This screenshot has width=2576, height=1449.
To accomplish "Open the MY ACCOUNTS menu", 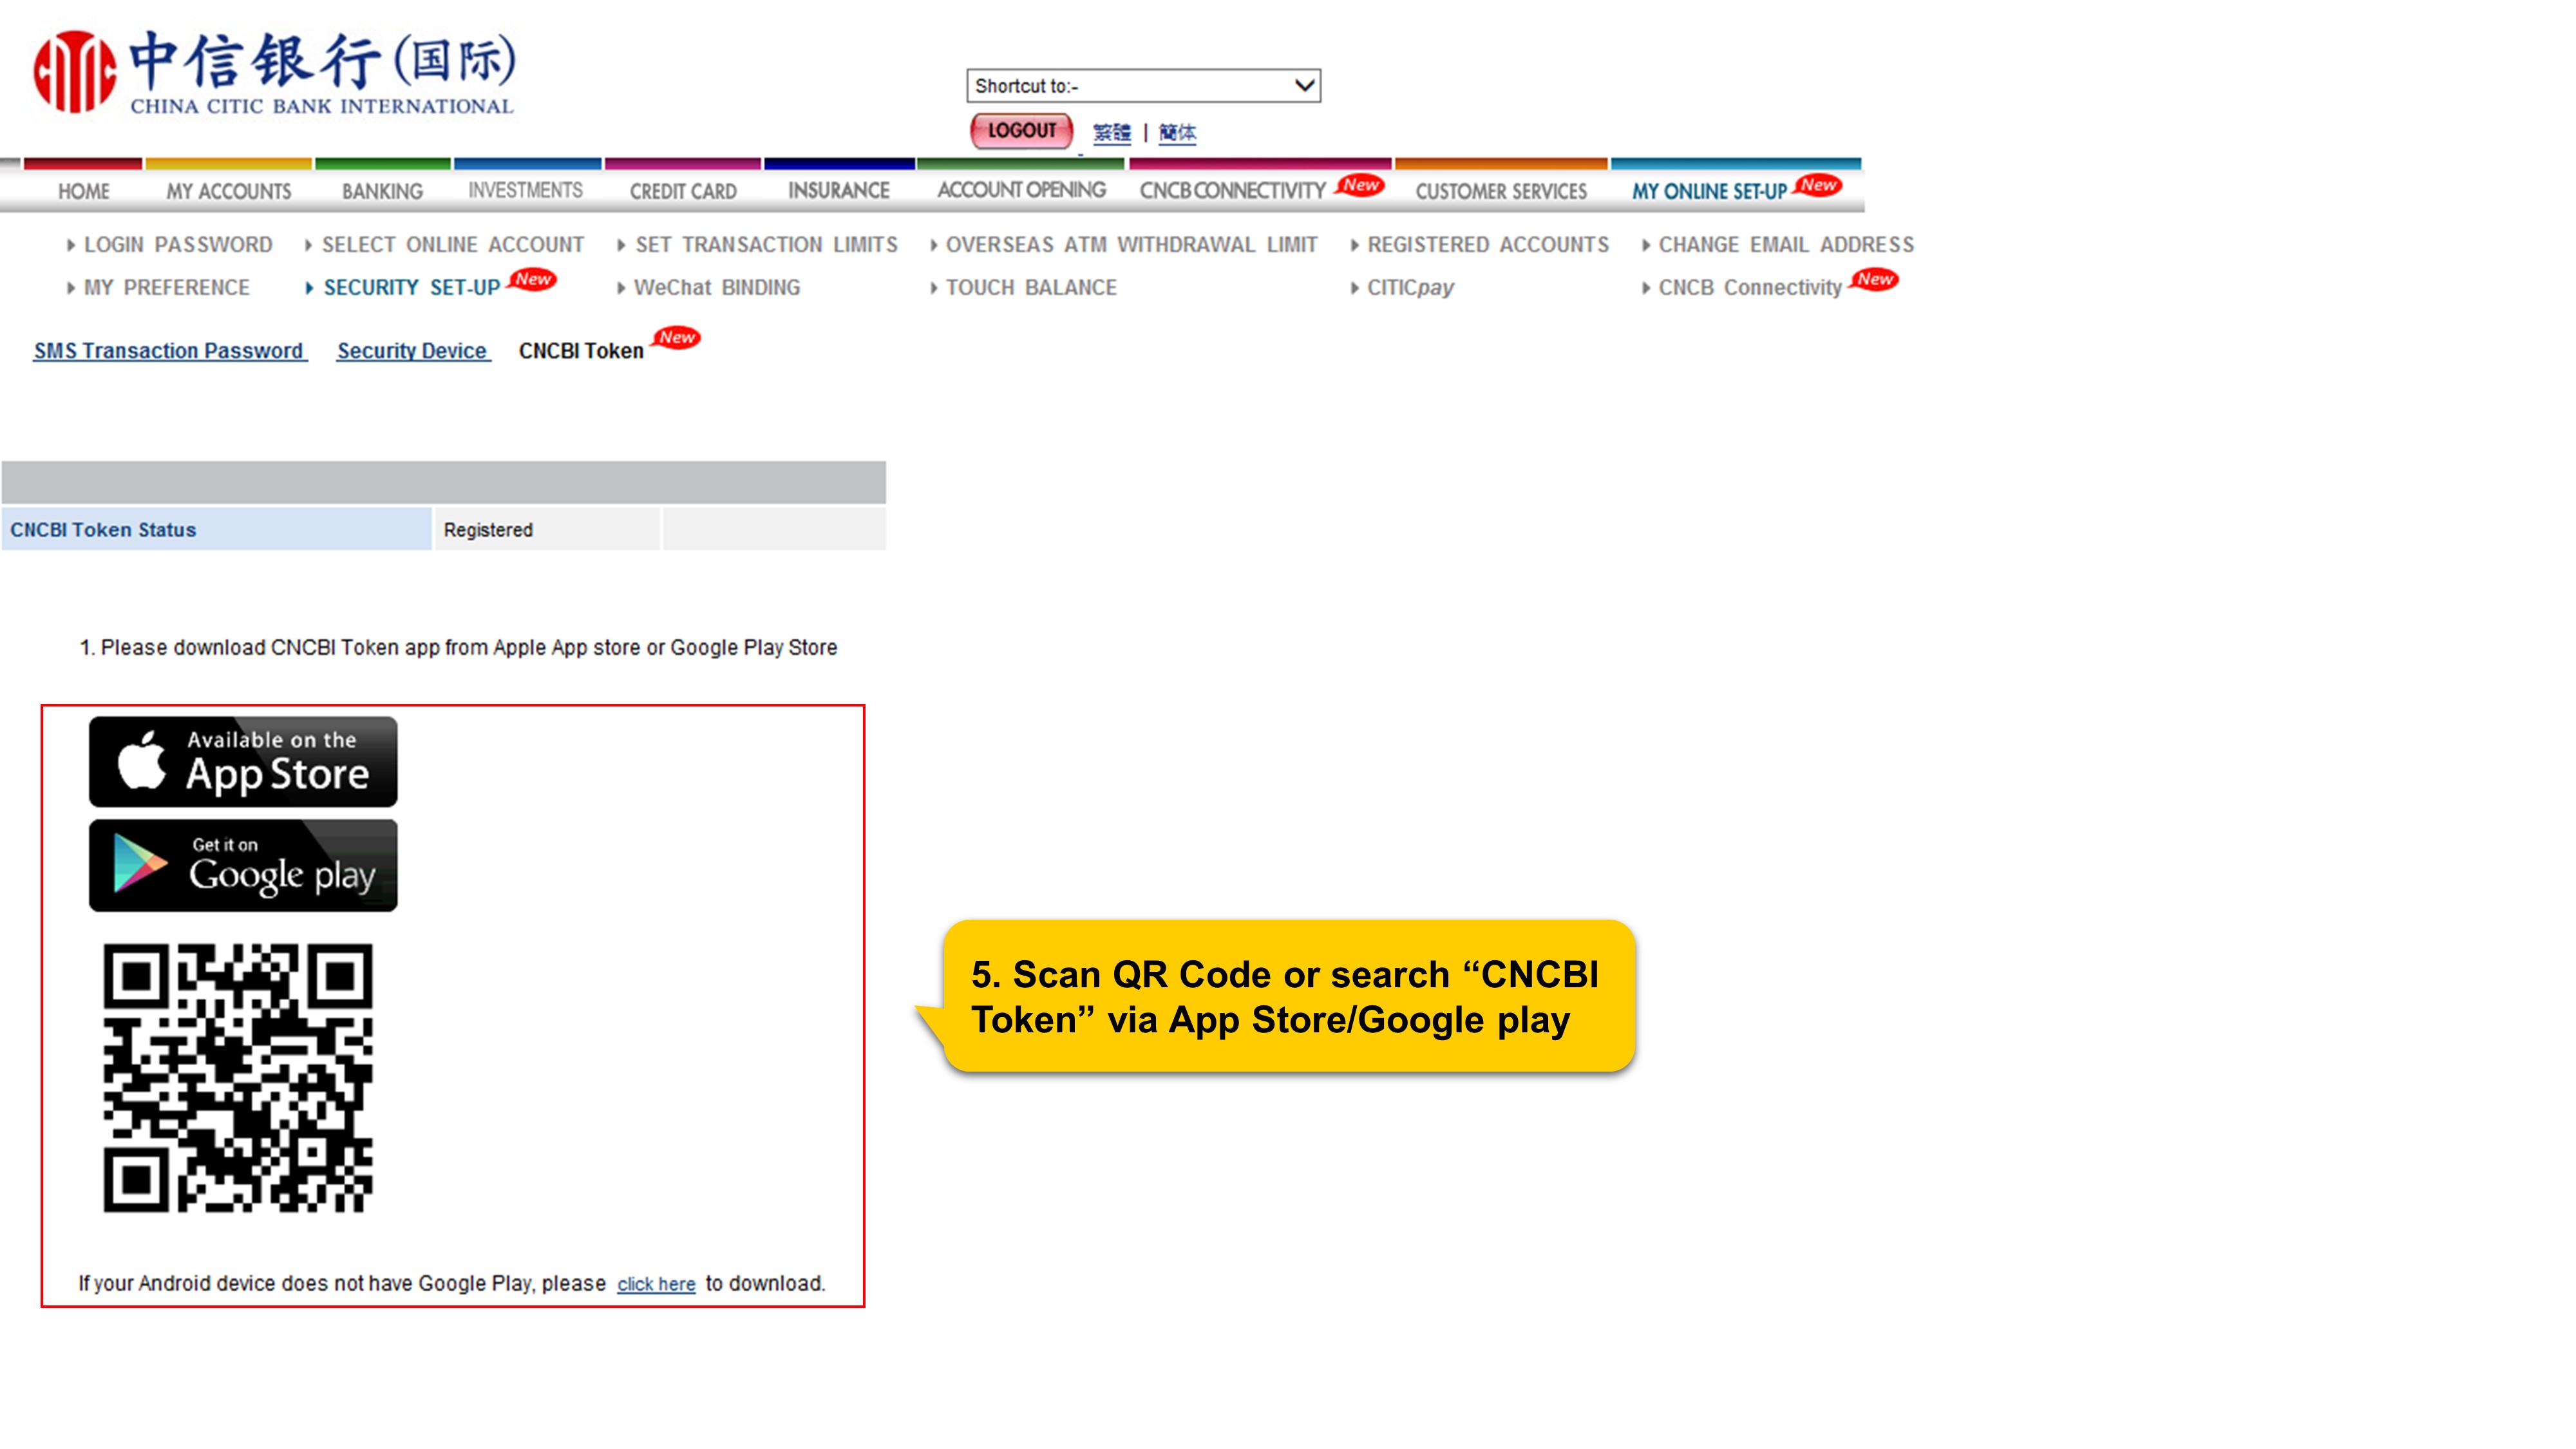I will (x=229, y=191).
